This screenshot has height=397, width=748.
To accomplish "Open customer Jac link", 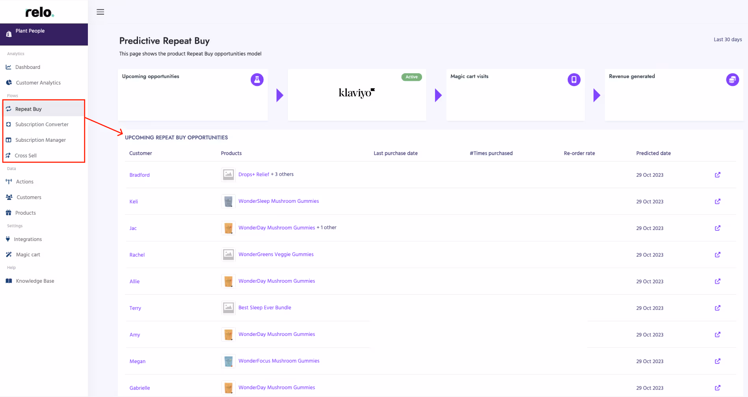I will pyautogui.click(x=133, y=228).
